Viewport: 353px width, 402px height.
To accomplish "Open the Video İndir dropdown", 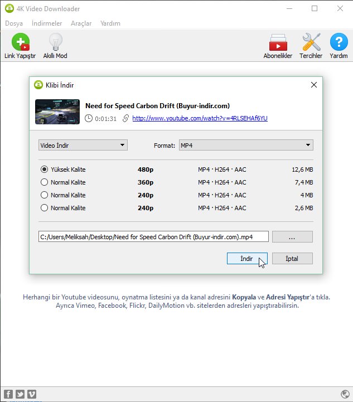I will [x=83, y=145].
